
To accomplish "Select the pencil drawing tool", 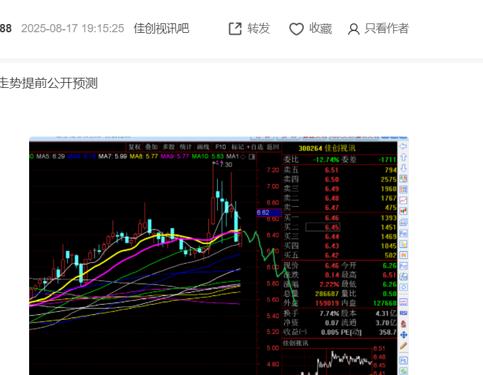I will [x=403, y=346].
